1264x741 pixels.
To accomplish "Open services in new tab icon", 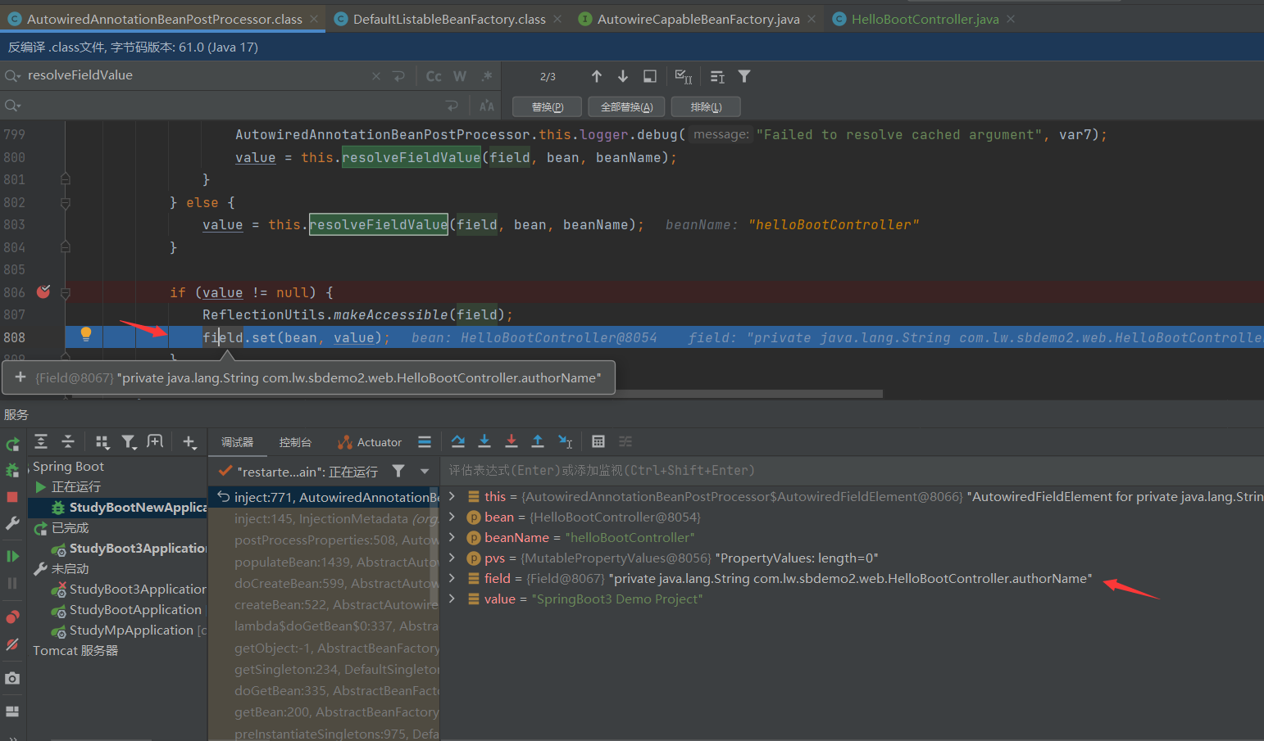I will pyautogui.click(x=155, y=442).
